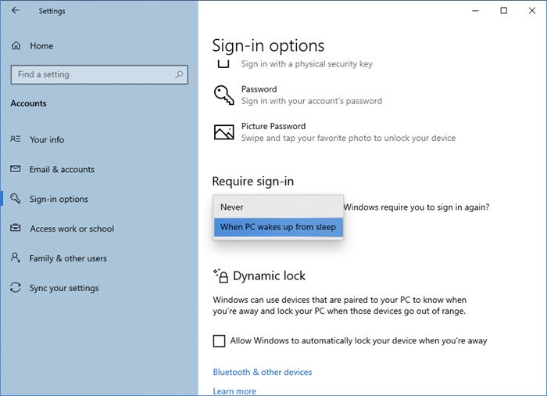Click the Find a setting search box
547x396 pixels.
(x=92, y=74)
